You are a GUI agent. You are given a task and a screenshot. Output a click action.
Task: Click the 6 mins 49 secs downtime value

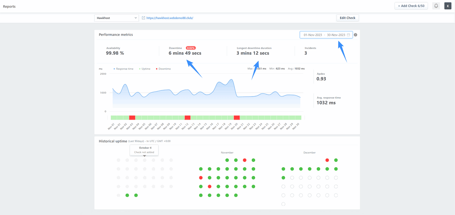click(185, 53)
